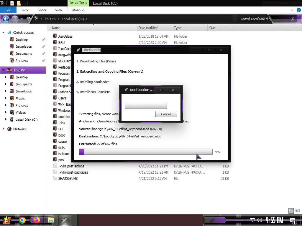
Task: Open the Home ribbon tab
Action: point(25,10)
